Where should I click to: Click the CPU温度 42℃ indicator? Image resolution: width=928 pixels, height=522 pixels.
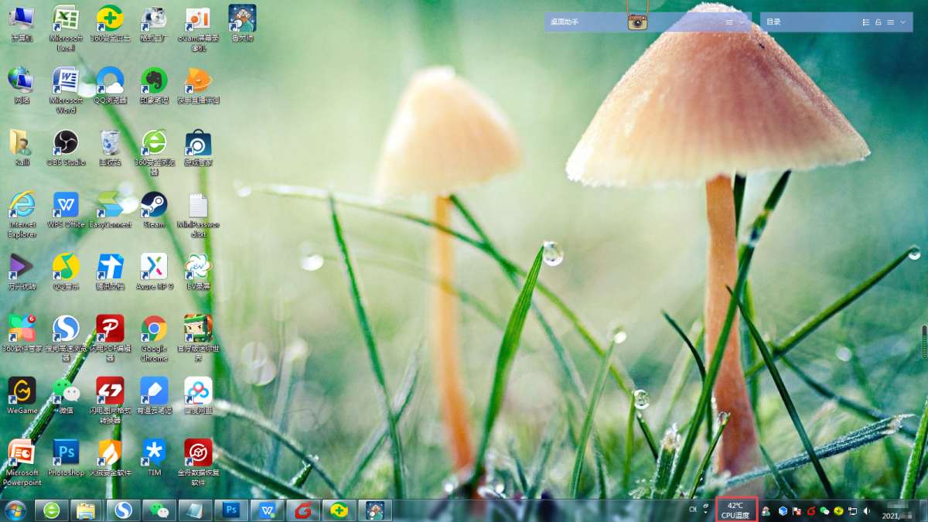[x=735, y=510]
